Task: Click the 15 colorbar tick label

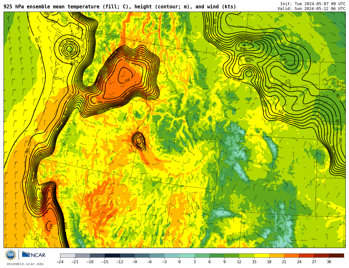Action: tap(254, 262)
